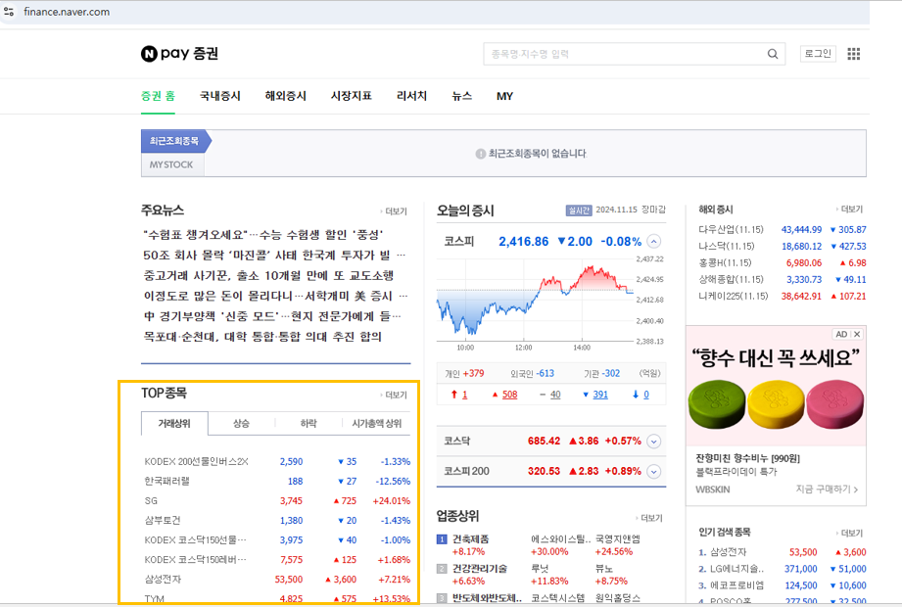Click 더보기 next to 해외증시
902x607 pixels.
(x=850, y=210)
